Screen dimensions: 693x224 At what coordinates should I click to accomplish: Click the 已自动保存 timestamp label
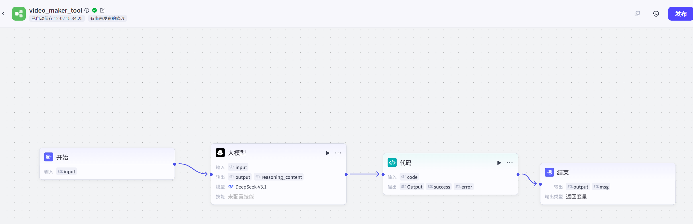point(57,18)
